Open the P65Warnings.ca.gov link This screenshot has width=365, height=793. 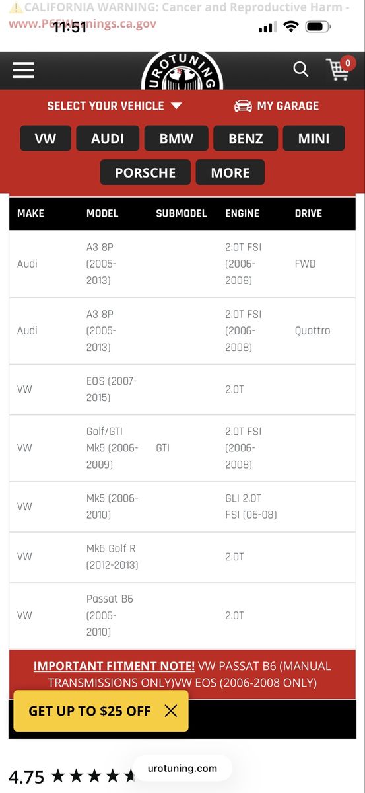pyautogui.click(x=83, y=24)
